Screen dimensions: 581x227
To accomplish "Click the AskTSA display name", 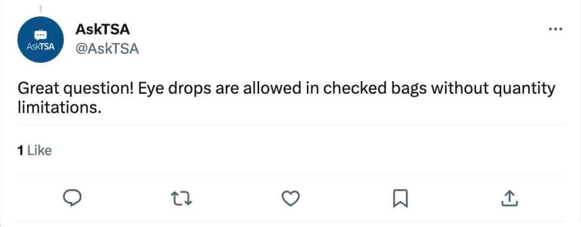I will pos(102,30).
